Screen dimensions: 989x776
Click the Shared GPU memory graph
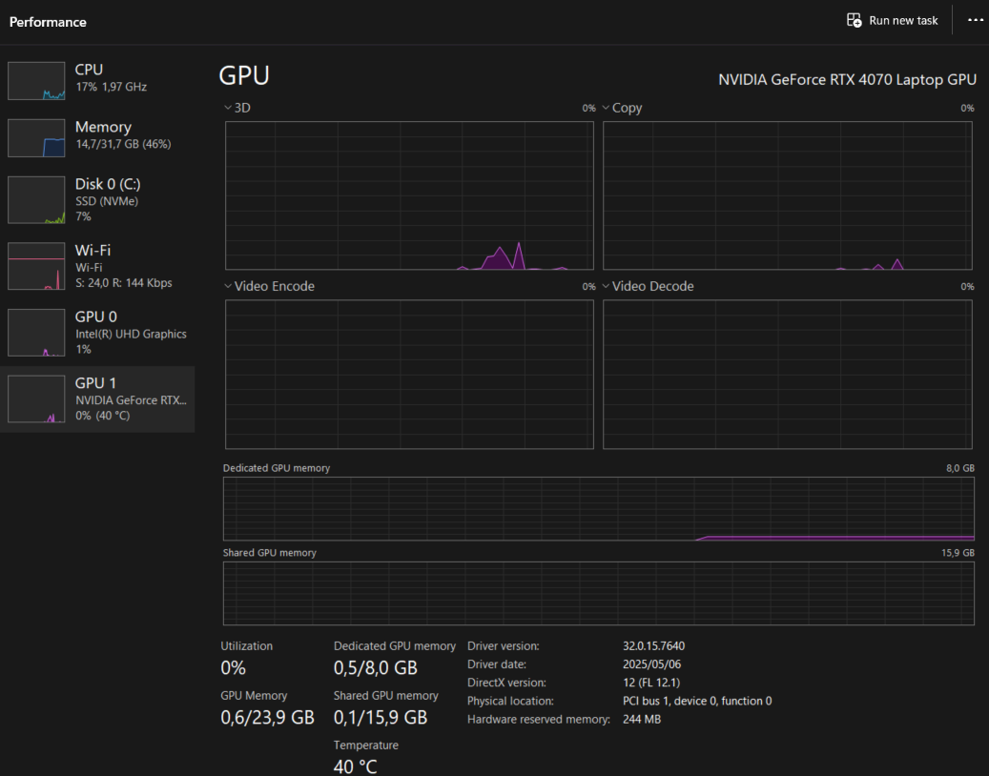[598, 593]
